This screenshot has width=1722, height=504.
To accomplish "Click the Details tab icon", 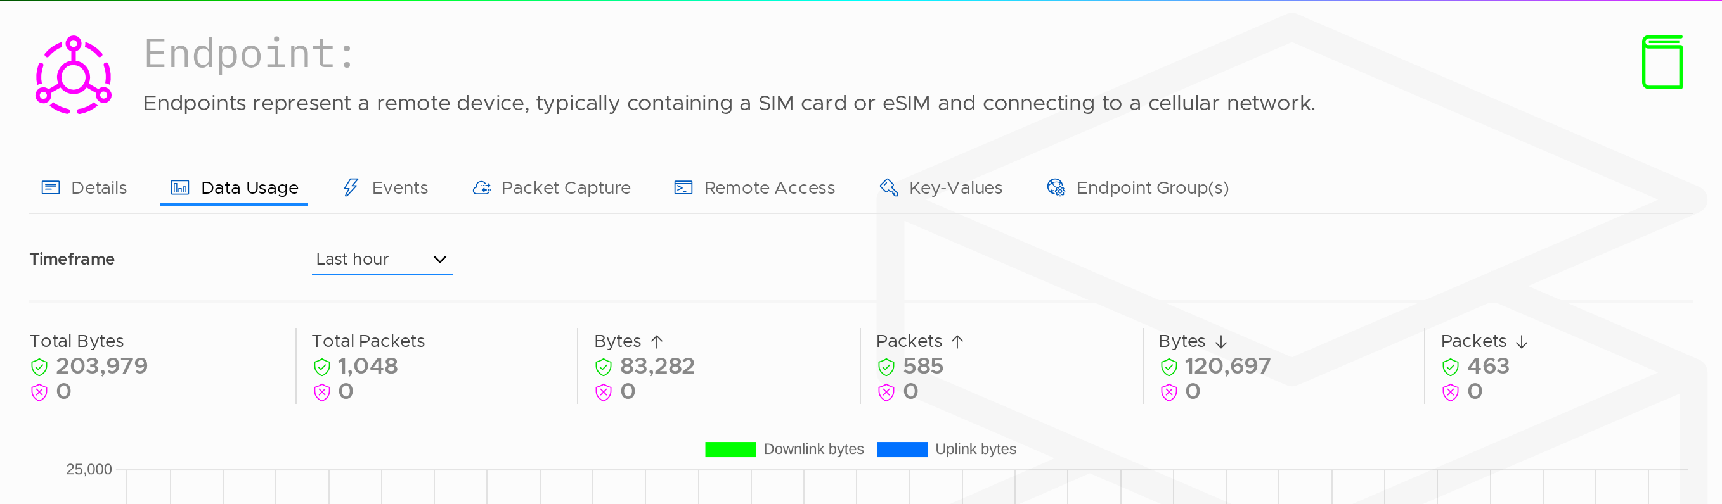I will [x=51, y=187].
